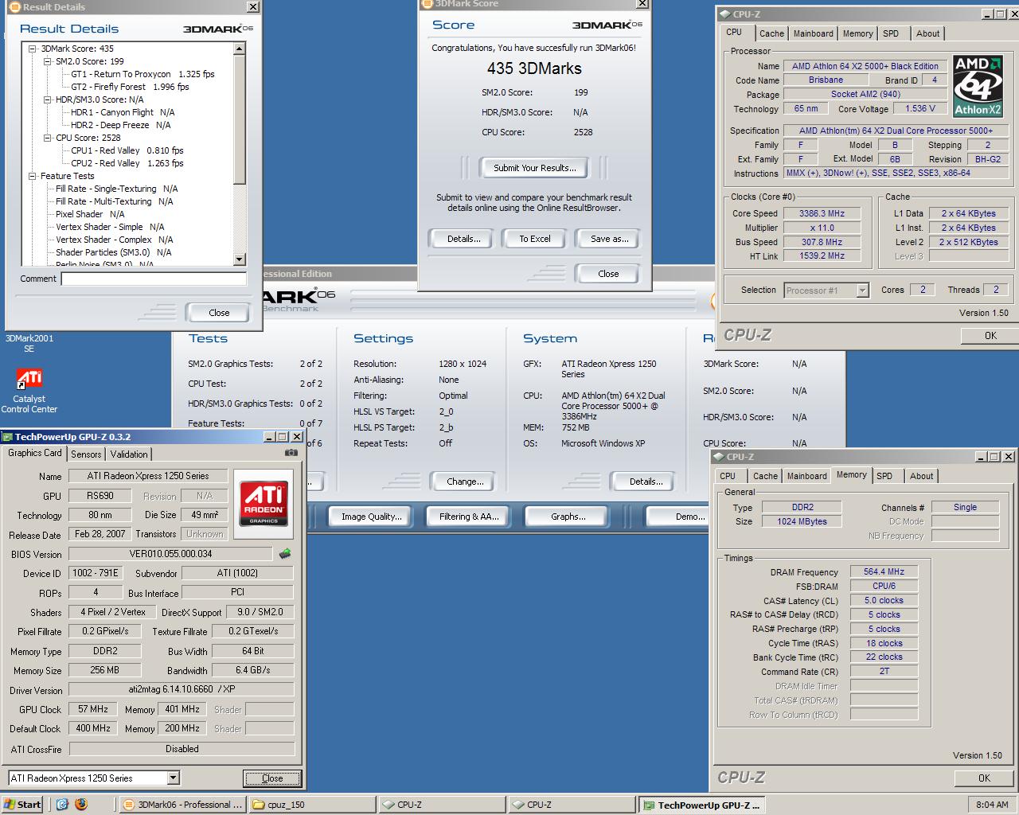
Task: Open Image Quality in 3DMark06
Action: point(371,517)
